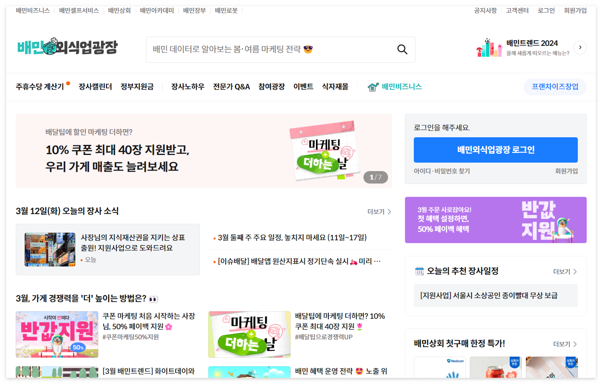Click inside the search input field

(262, 50)
